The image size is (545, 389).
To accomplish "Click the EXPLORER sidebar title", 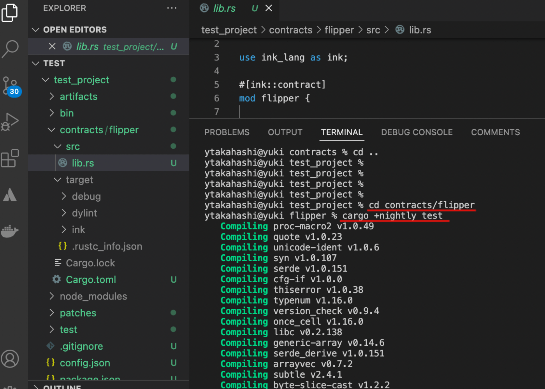I will tap(65, 8).
